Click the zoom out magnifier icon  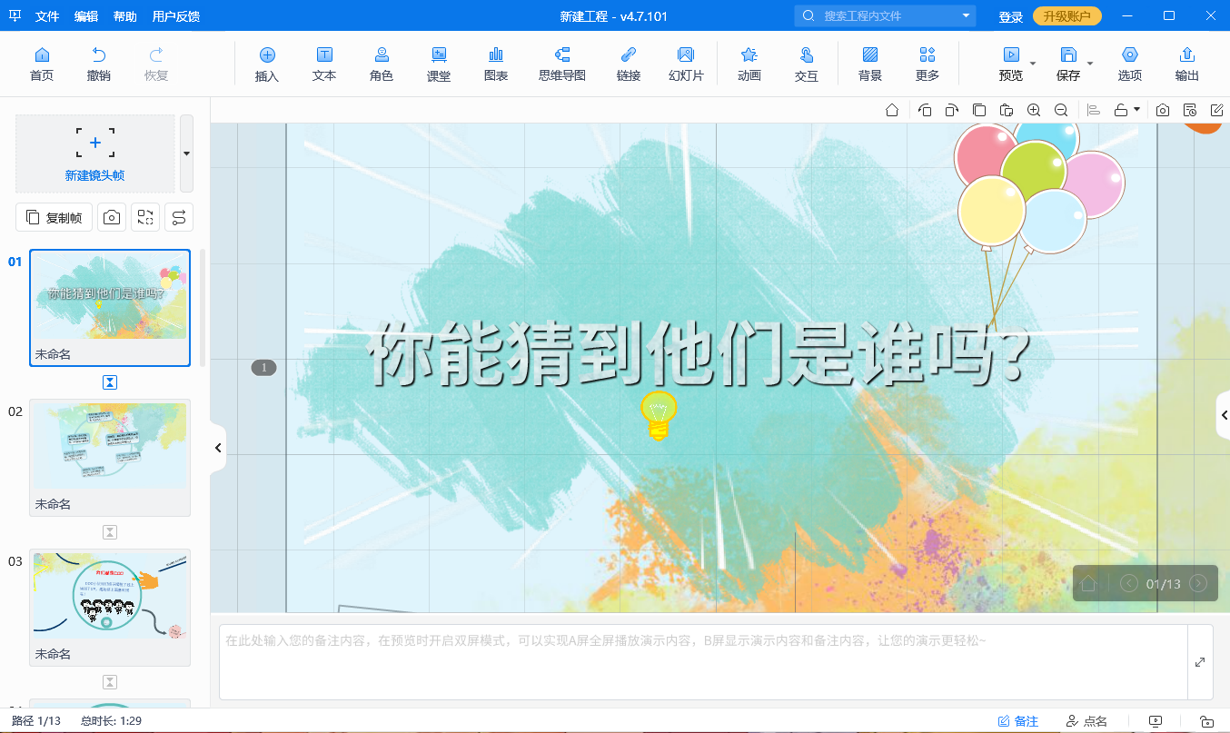pyautogui.click(x=1060, y=110)
